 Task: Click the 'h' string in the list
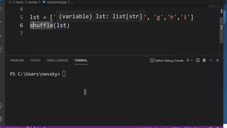(x=172, y=17)
